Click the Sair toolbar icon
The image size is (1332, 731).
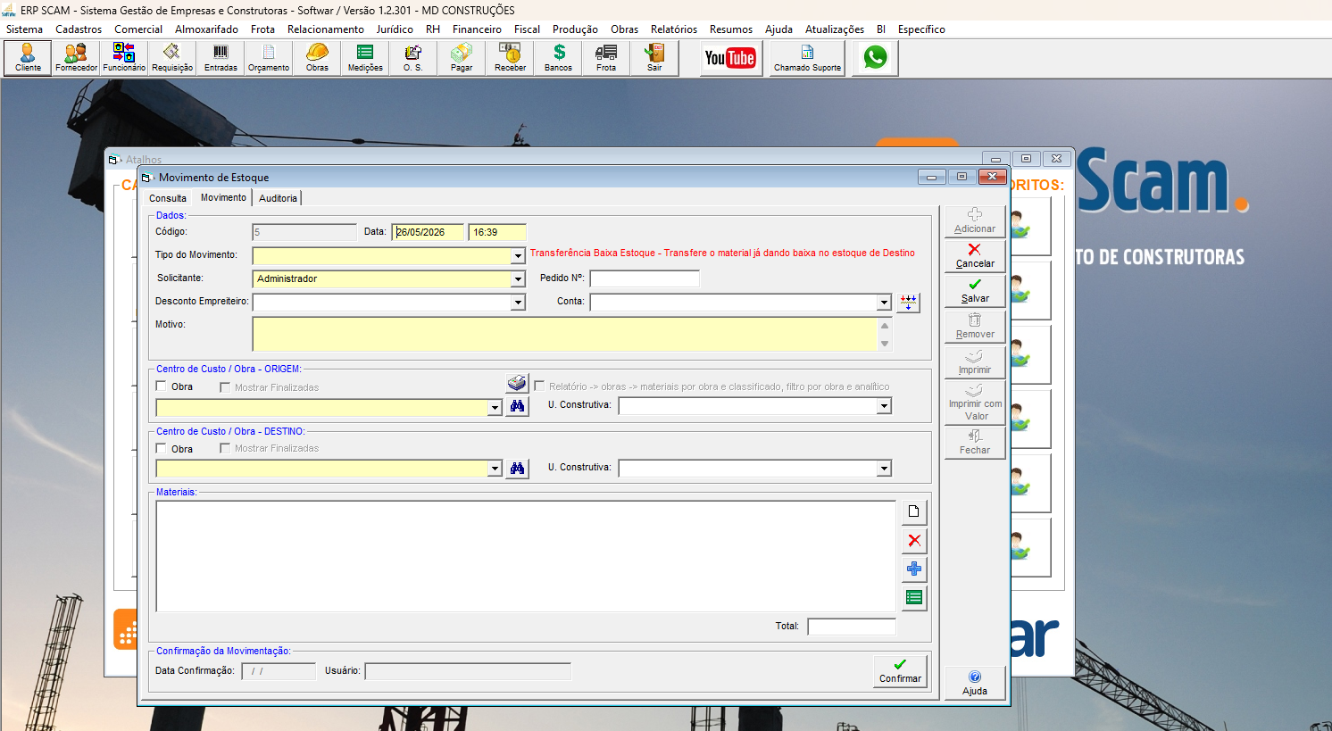654,58
